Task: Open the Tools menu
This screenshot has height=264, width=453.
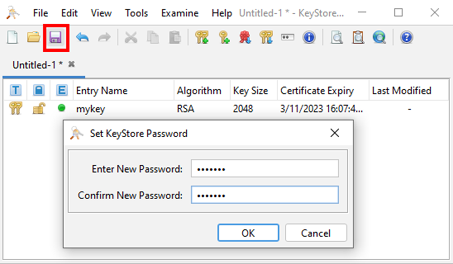Action: click(x=137, y=13)
